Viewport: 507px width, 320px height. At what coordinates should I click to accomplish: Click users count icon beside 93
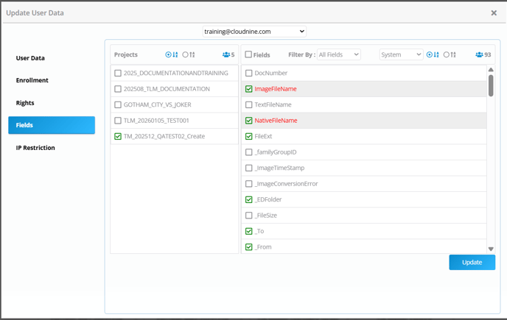479,54
